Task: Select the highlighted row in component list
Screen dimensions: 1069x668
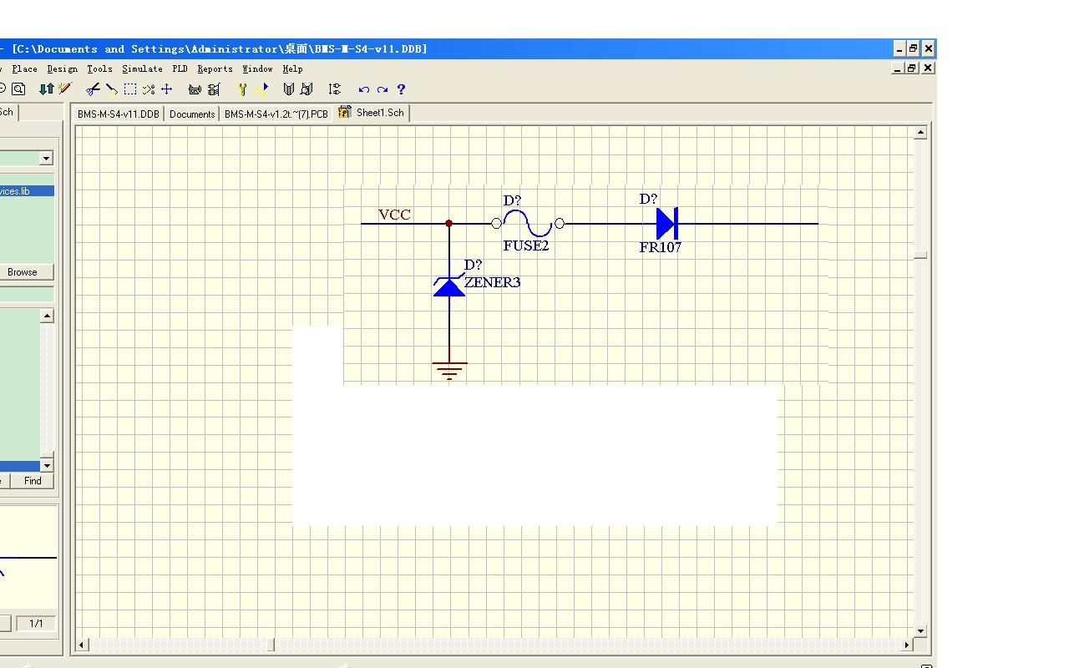Action: tap(20, 466)
